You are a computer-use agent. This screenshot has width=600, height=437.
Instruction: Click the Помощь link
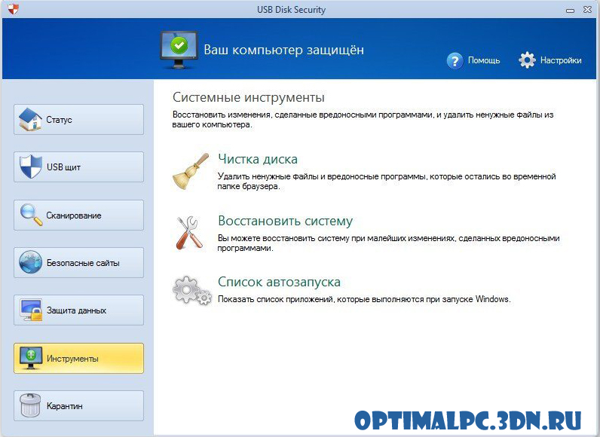pyautogui.click(x=484, y=60)
